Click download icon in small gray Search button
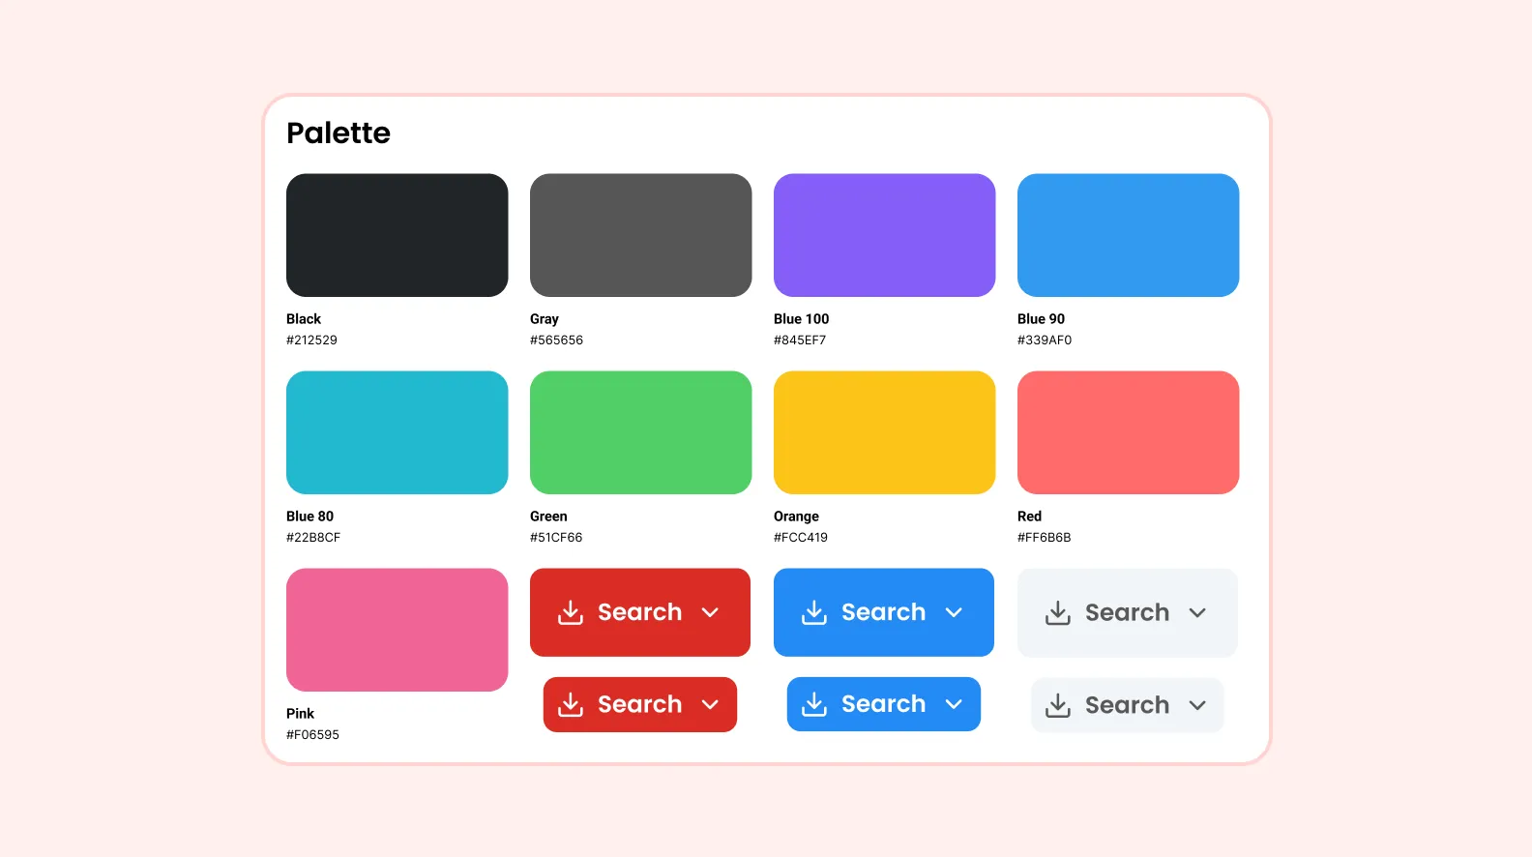 1058,705
